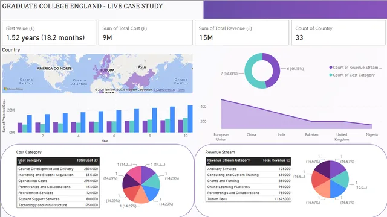Viewport: 387px width, 217px height.
Task: Click the Consulting and Custom Training row
Action: pyautogui.click(x=249, y=175)
